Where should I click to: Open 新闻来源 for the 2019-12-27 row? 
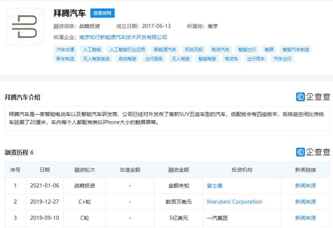pyautogui.click(x=305, y=202)
